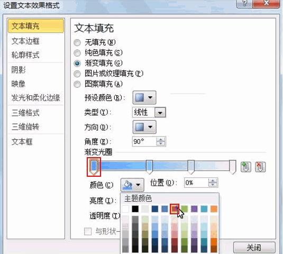Open the 类型 线性 dropdown arrow

click(x=160, y=113)
